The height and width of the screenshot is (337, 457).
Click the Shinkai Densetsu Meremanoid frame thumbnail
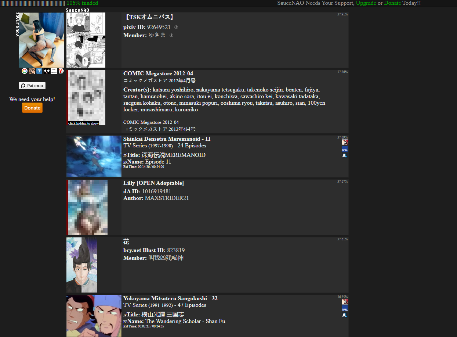[94, 157]
